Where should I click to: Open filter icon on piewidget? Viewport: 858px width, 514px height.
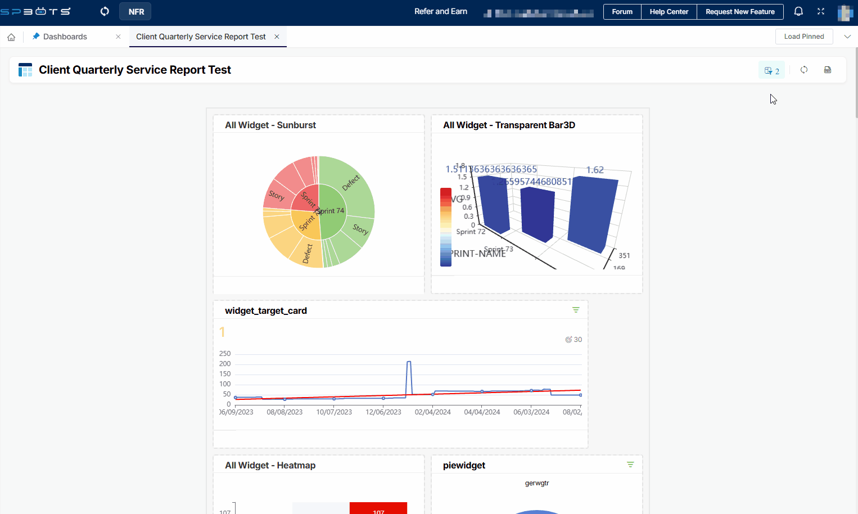click(x=630, y=465)
